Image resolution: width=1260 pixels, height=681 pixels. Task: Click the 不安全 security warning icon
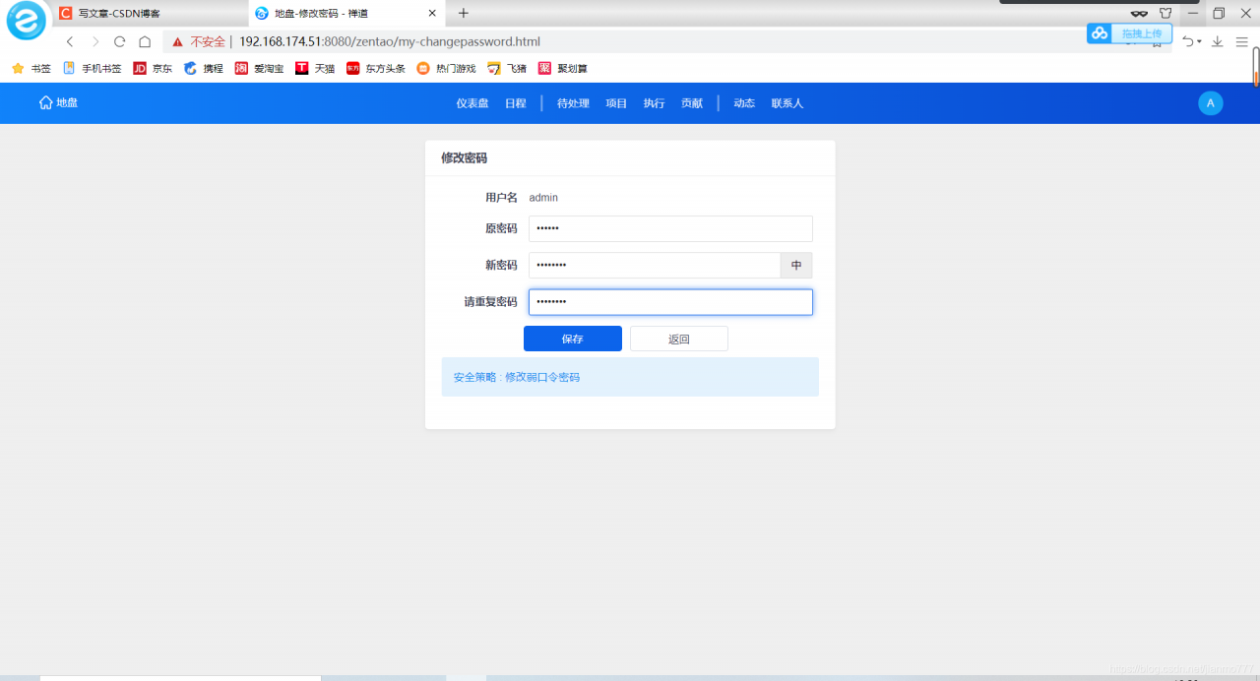point(177,41)
